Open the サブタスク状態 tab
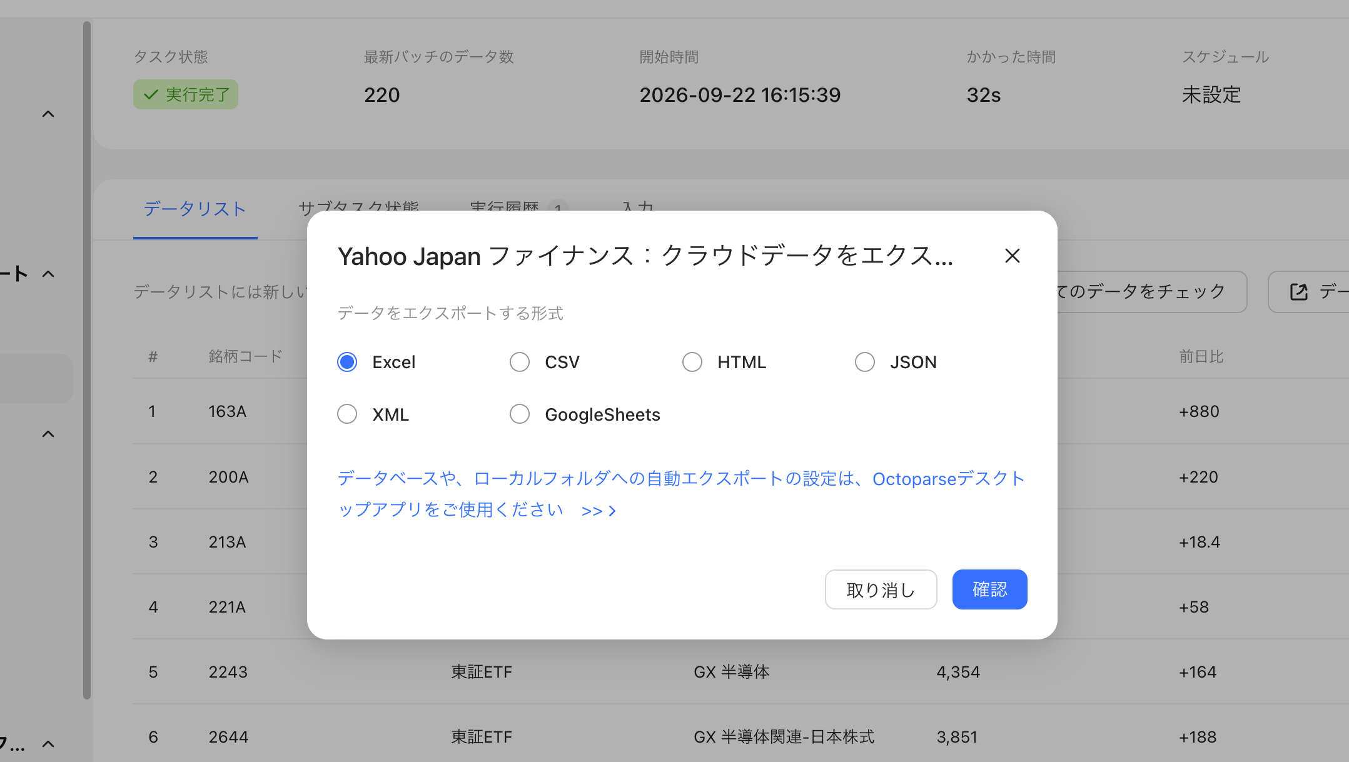This screenshot has width=1349, height=762. point(358,207)
